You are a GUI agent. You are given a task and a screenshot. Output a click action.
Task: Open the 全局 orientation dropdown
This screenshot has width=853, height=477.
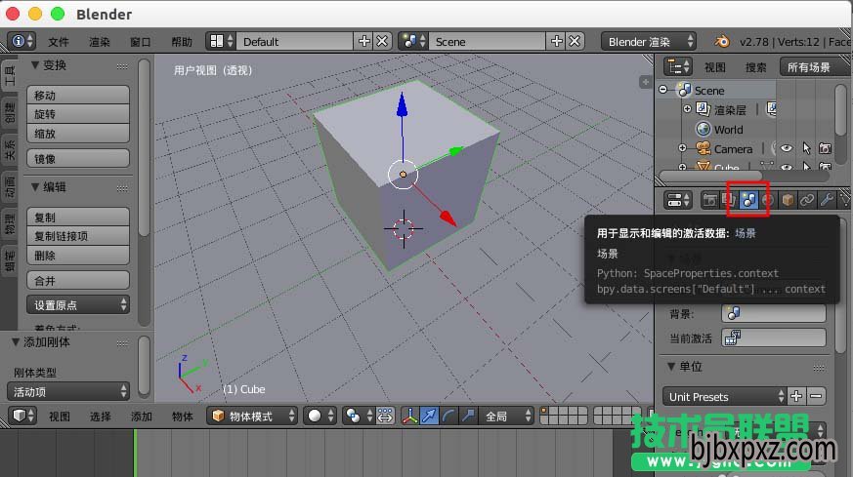[x=506, y=417]
